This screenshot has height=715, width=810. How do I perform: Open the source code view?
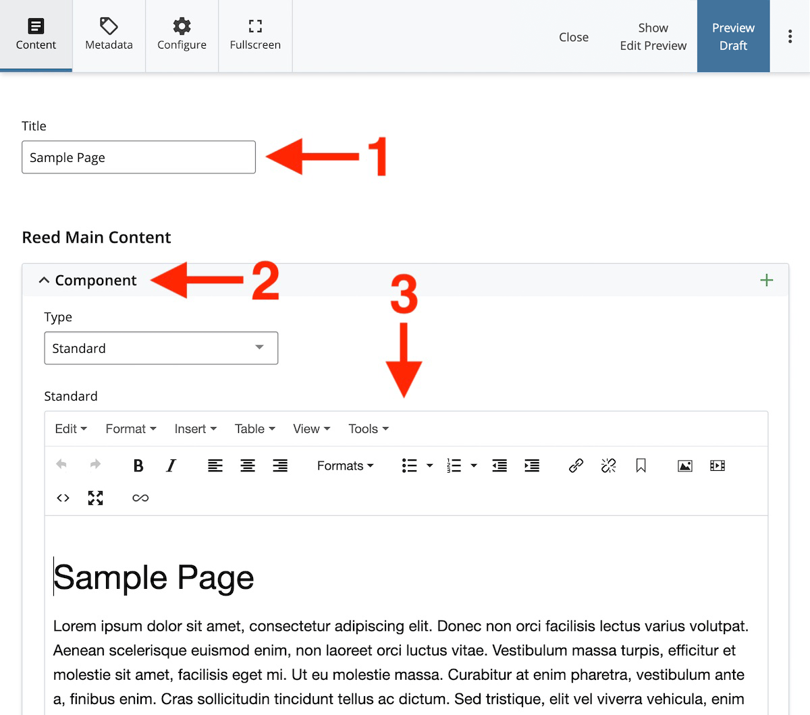[63, 498]
